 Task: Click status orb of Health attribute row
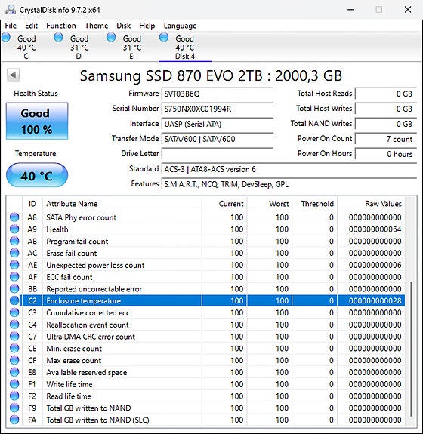click(x=14, y=229)
